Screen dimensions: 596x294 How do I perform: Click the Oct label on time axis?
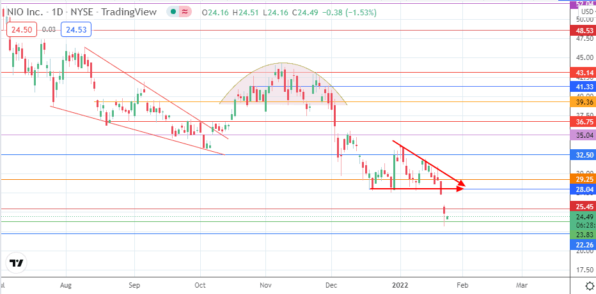pos(200,285)
